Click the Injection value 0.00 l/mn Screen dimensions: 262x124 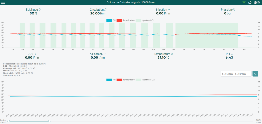point(163,14)
